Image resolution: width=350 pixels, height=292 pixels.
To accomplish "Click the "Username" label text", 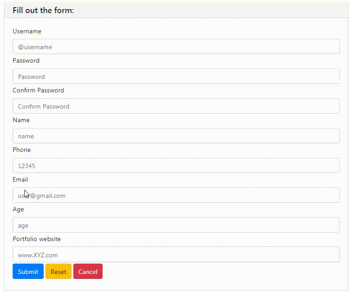I will tap(27, 32).
